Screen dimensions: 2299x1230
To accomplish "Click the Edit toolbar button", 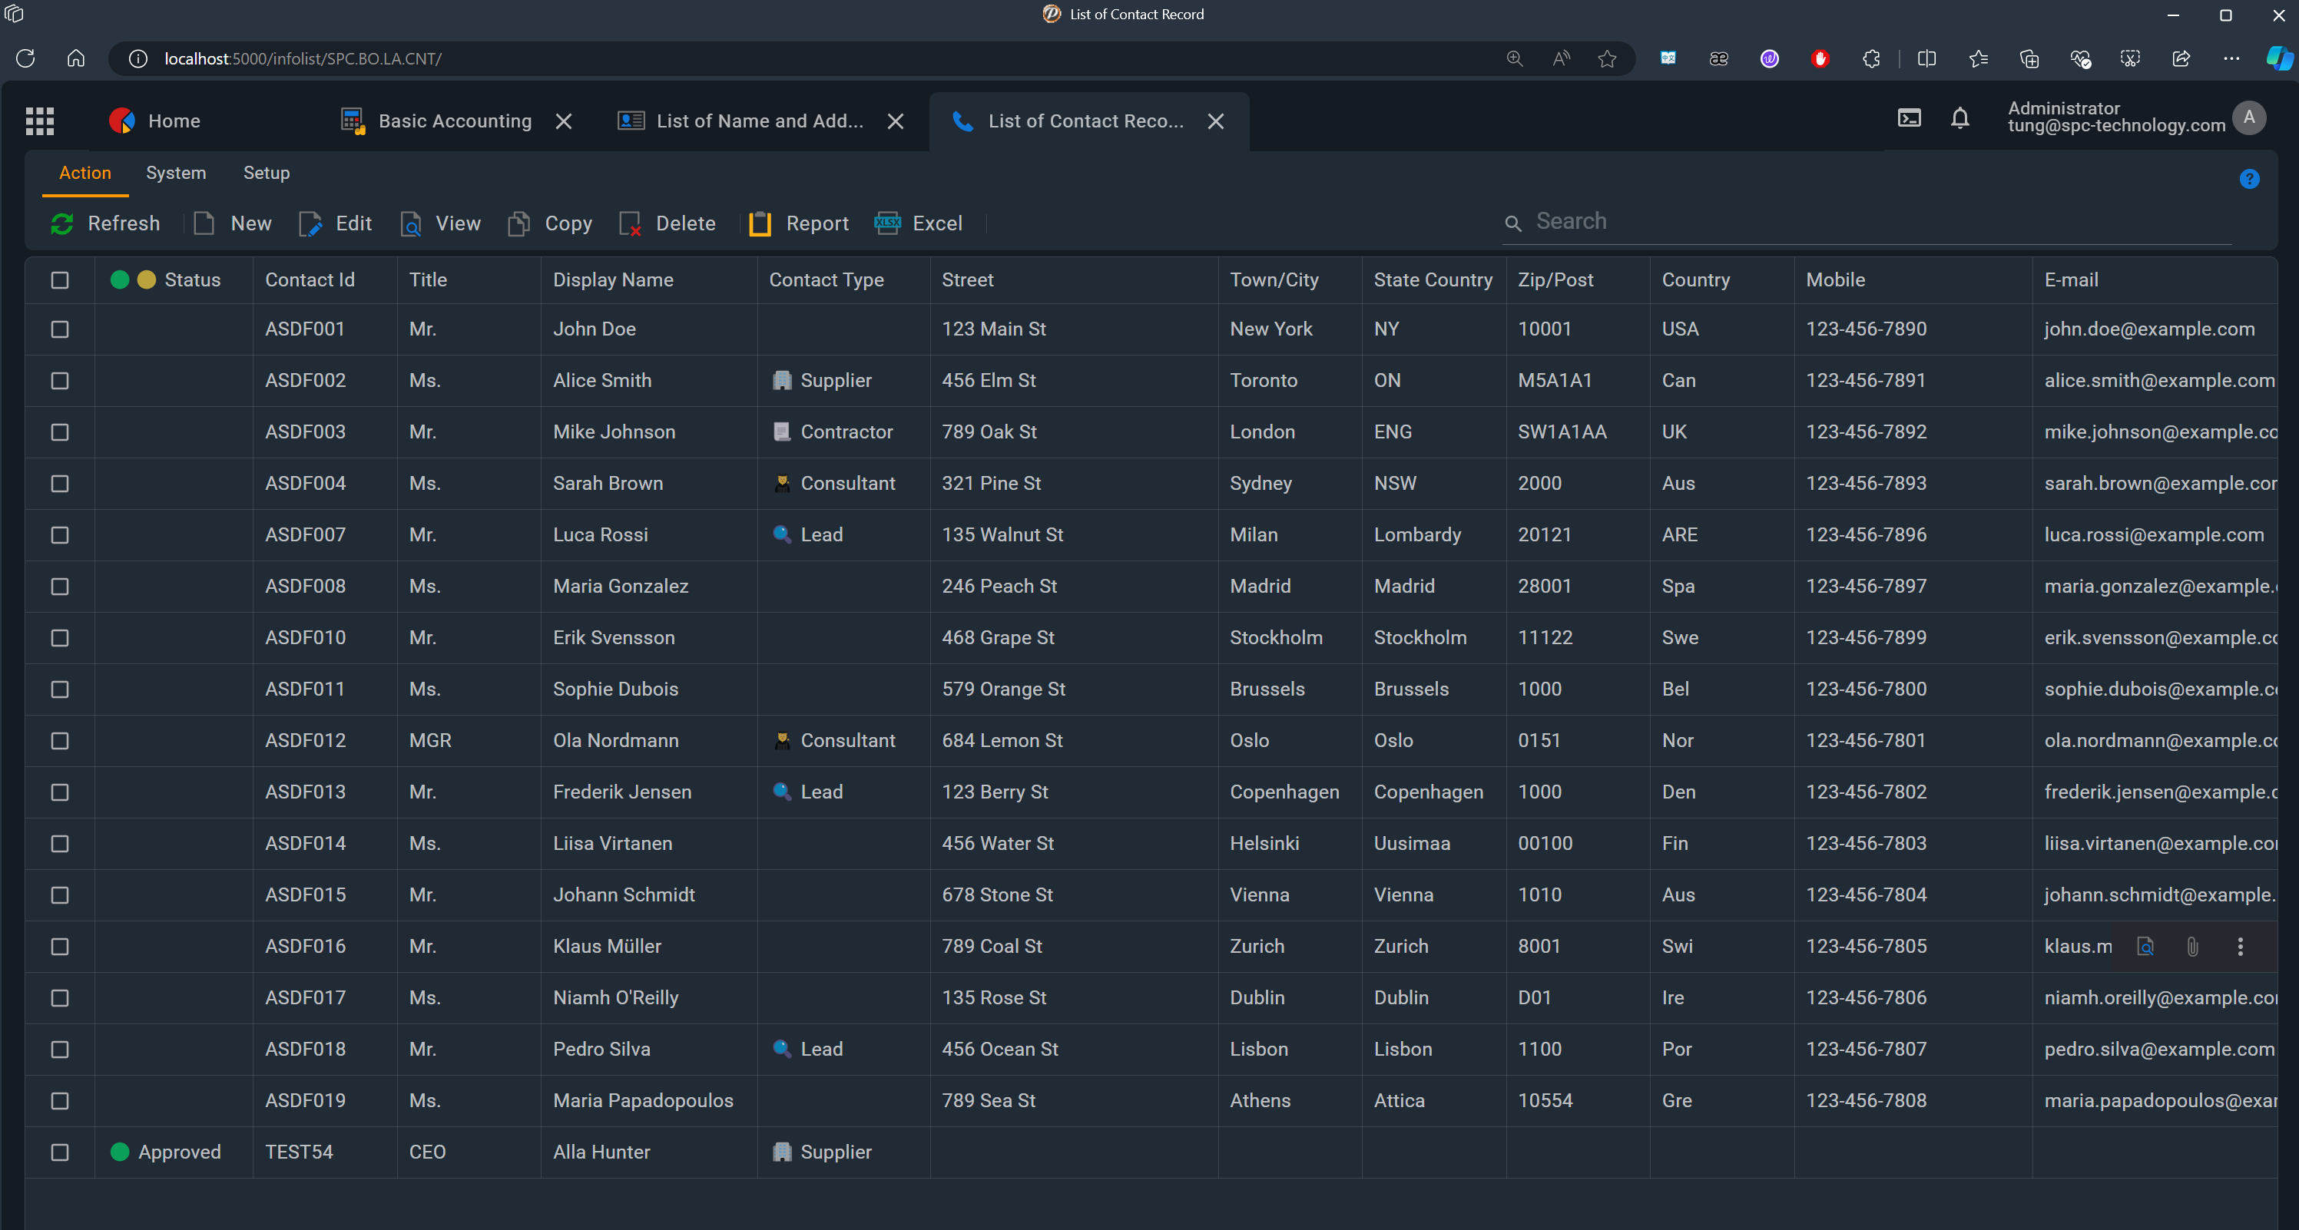I will click(336, 224).
